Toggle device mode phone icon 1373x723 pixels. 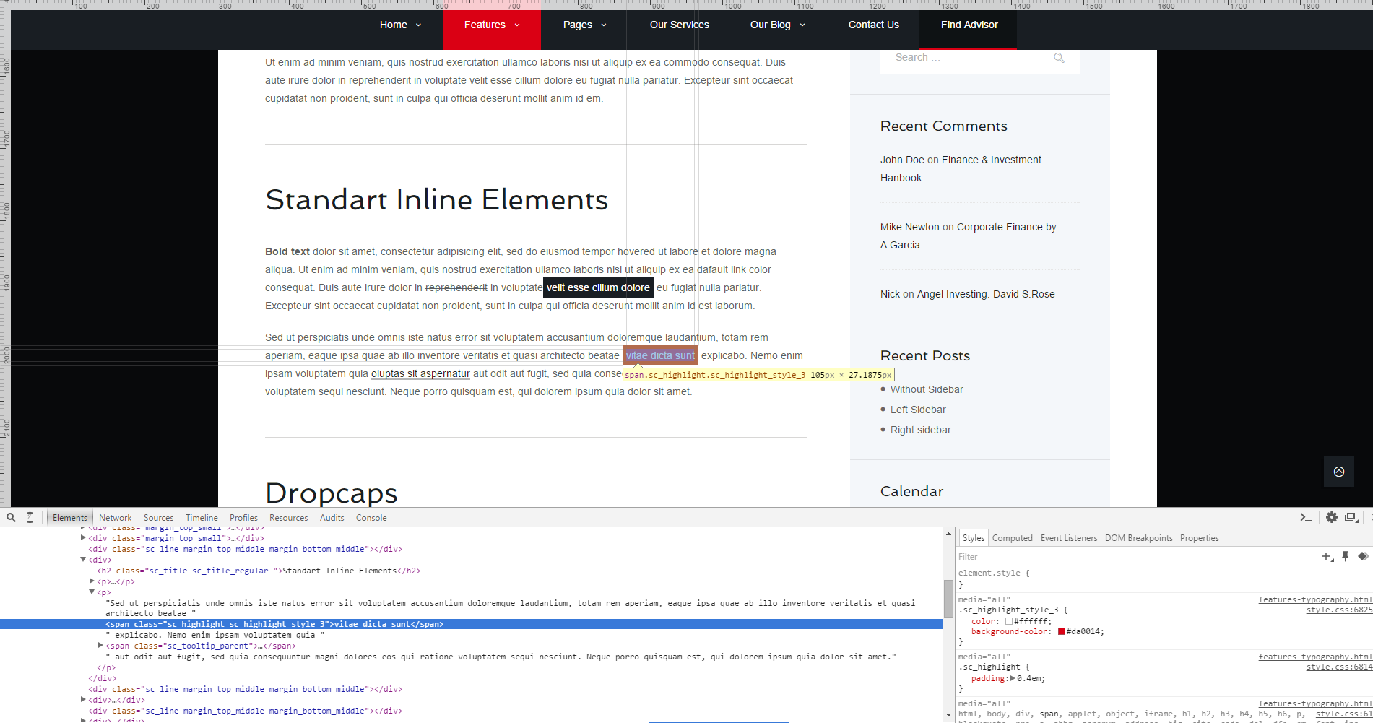point(30,517)
